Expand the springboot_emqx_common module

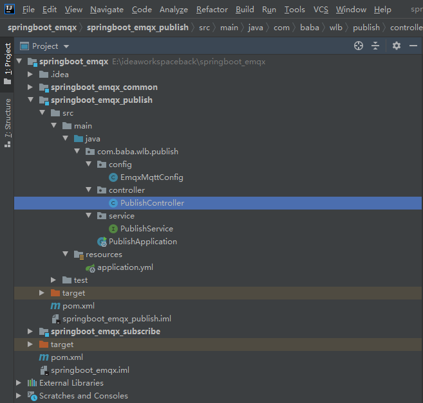tap(30, 87)
